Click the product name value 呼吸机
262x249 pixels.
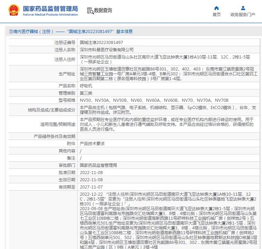(86, 86)
